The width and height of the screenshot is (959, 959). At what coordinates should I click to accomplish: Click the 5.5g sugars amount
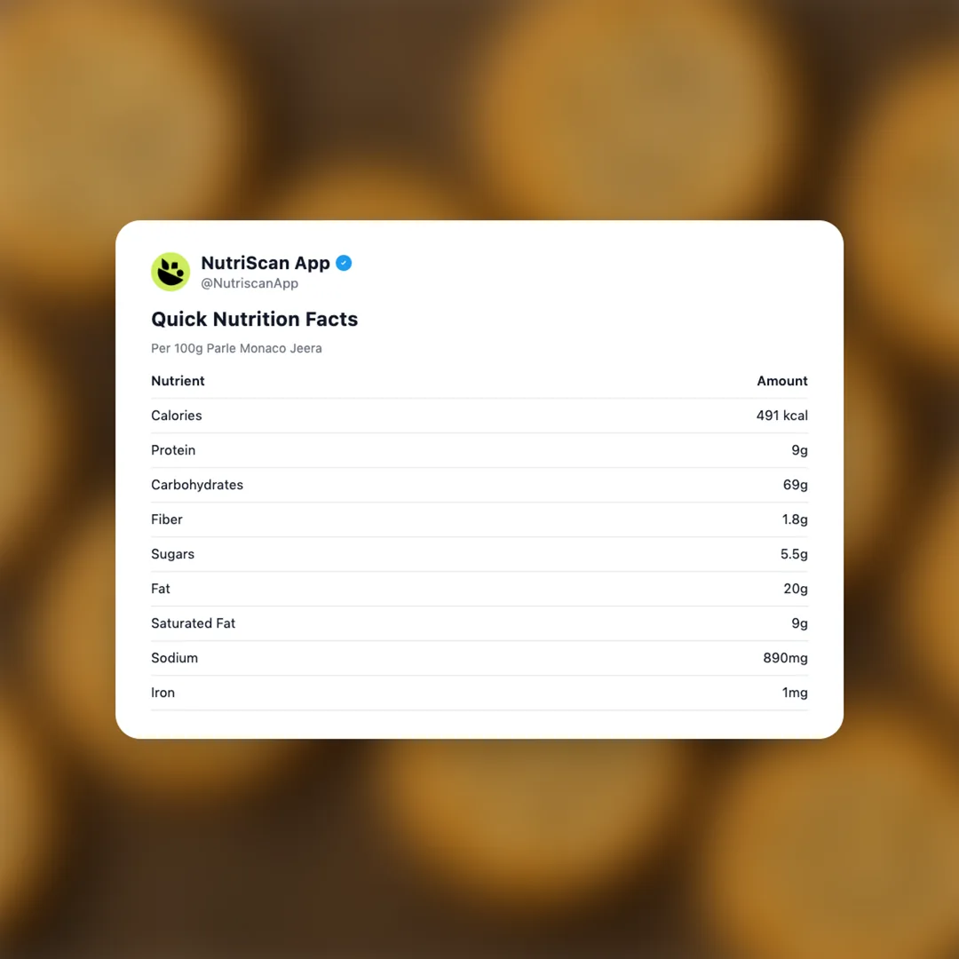coord(794,554)
